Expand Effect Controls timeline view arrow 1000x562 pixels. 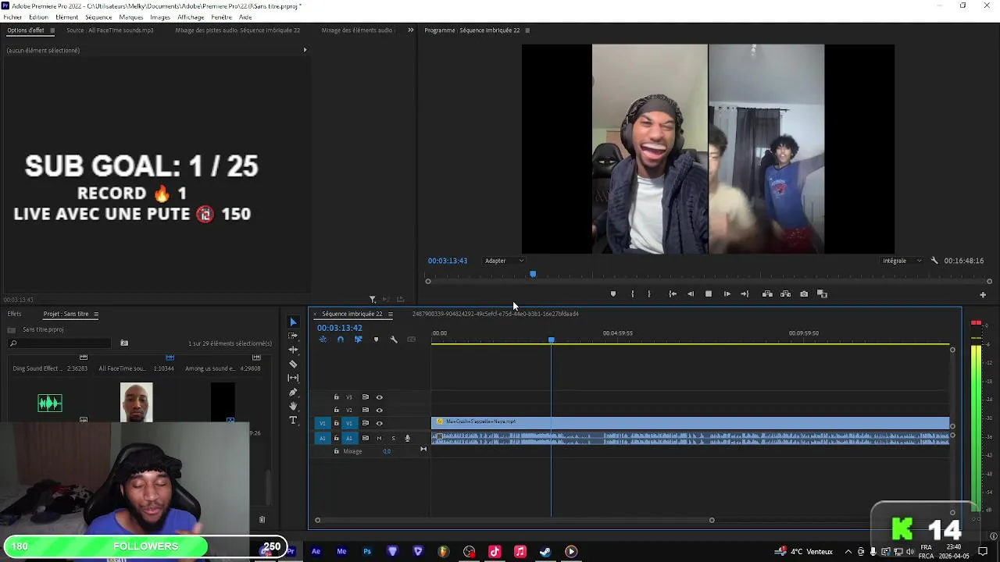tap(305, 50)
